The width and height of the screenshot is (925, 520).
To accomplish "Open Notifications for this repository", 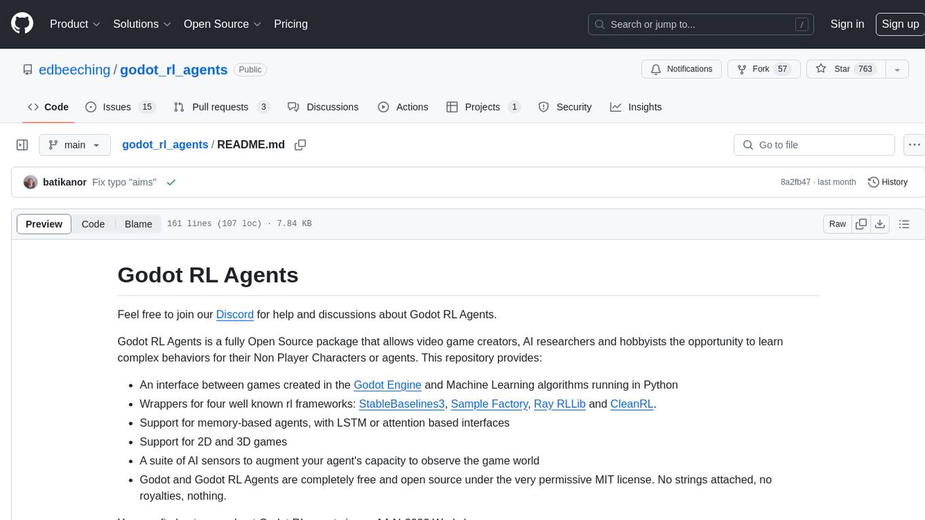I will pyautogui.click(x=682, y=69).
